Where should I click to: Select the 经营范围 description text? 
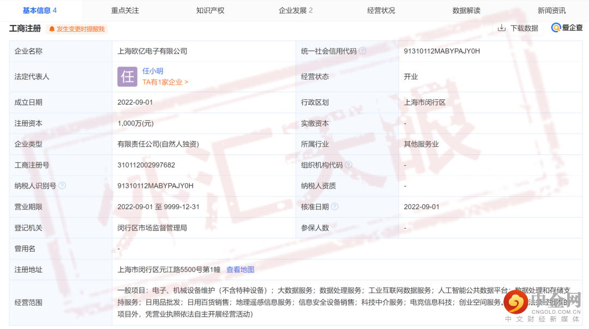tap(344, 302)
